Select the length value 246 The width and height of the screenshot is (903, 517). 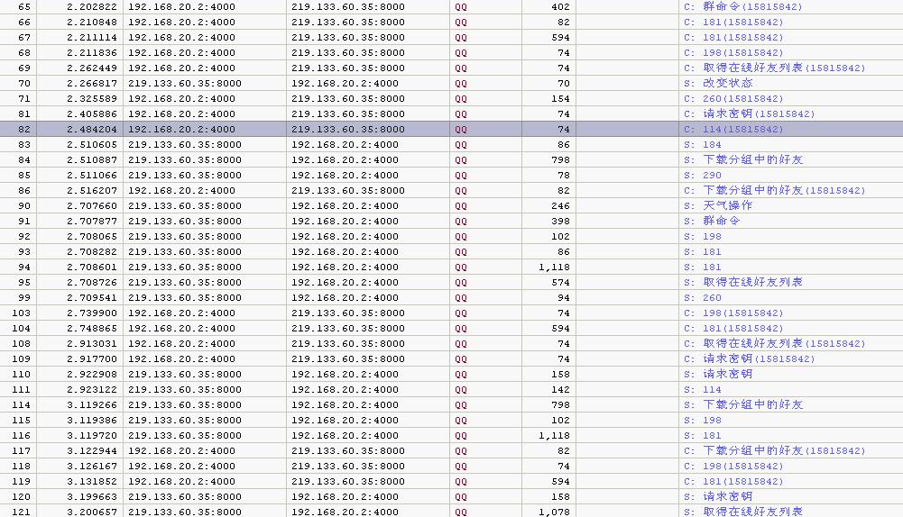click(560, 206)
